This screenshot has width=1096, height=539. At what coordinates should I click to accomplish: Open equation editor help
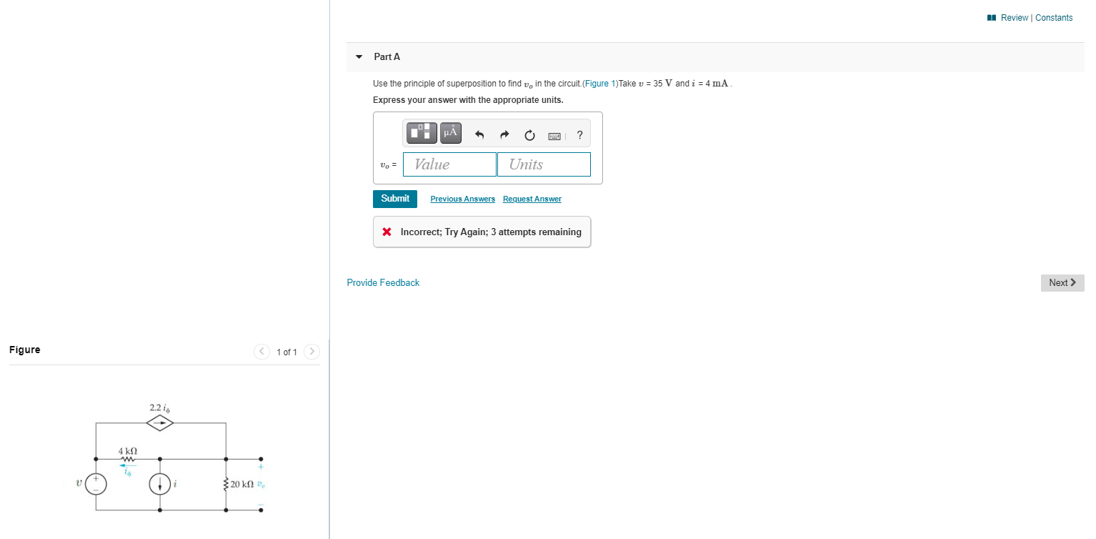click(x=579, y=135)
